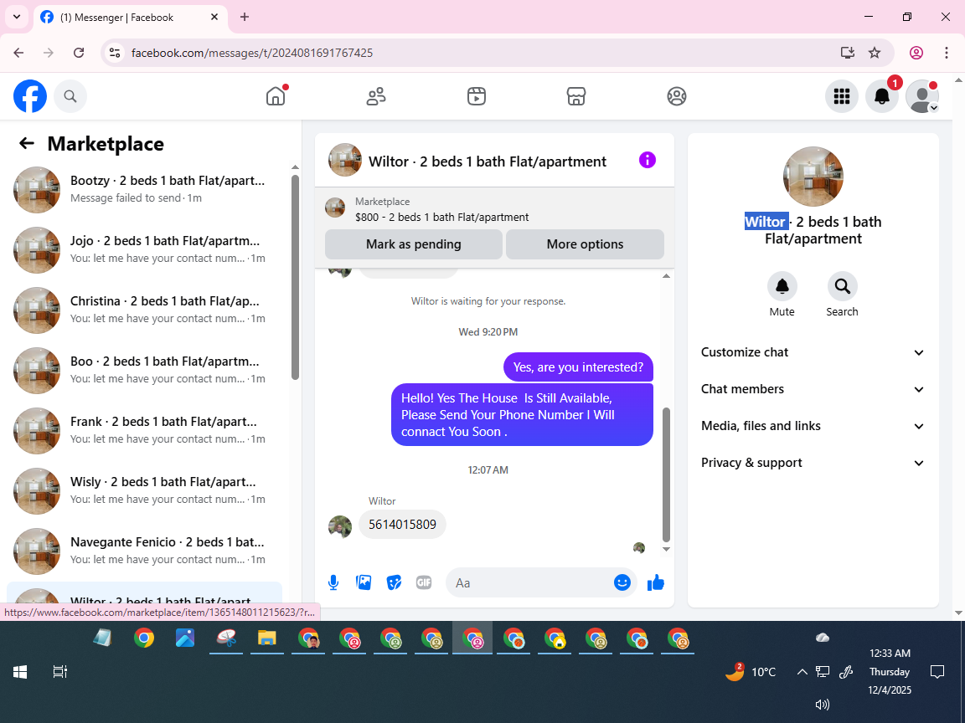Click the address bar URL
The image size is (965, 723).
[x=251, y=53]
